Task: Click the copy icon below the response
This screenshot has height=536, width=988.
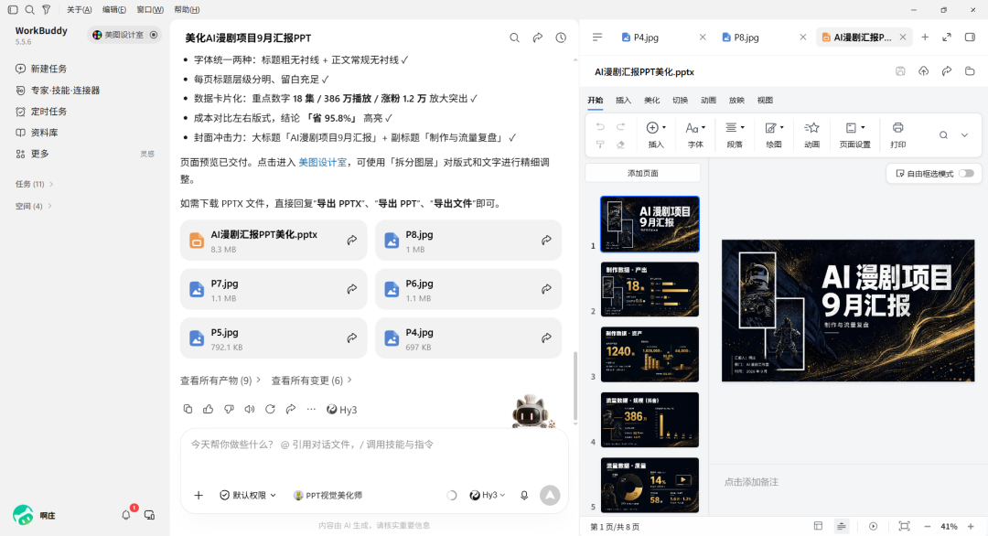Action: [x=188, y=410]
